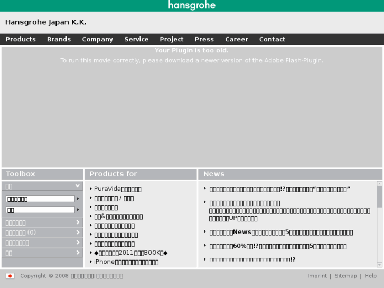Screen dimensions: 384x288
Task: Click the Adobe Flash-Plugin download message
Action: 192,60
